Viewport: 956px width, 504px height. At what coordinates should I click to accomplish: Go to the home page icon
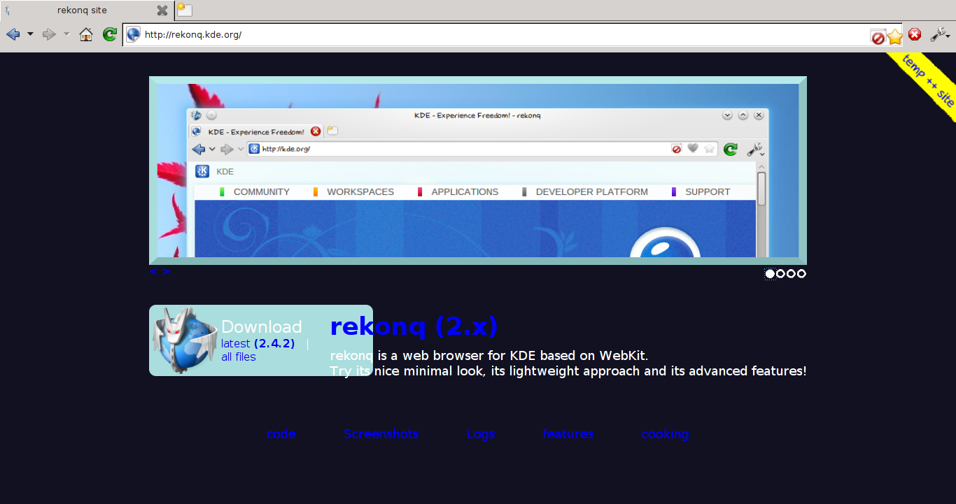coord(86,34)
